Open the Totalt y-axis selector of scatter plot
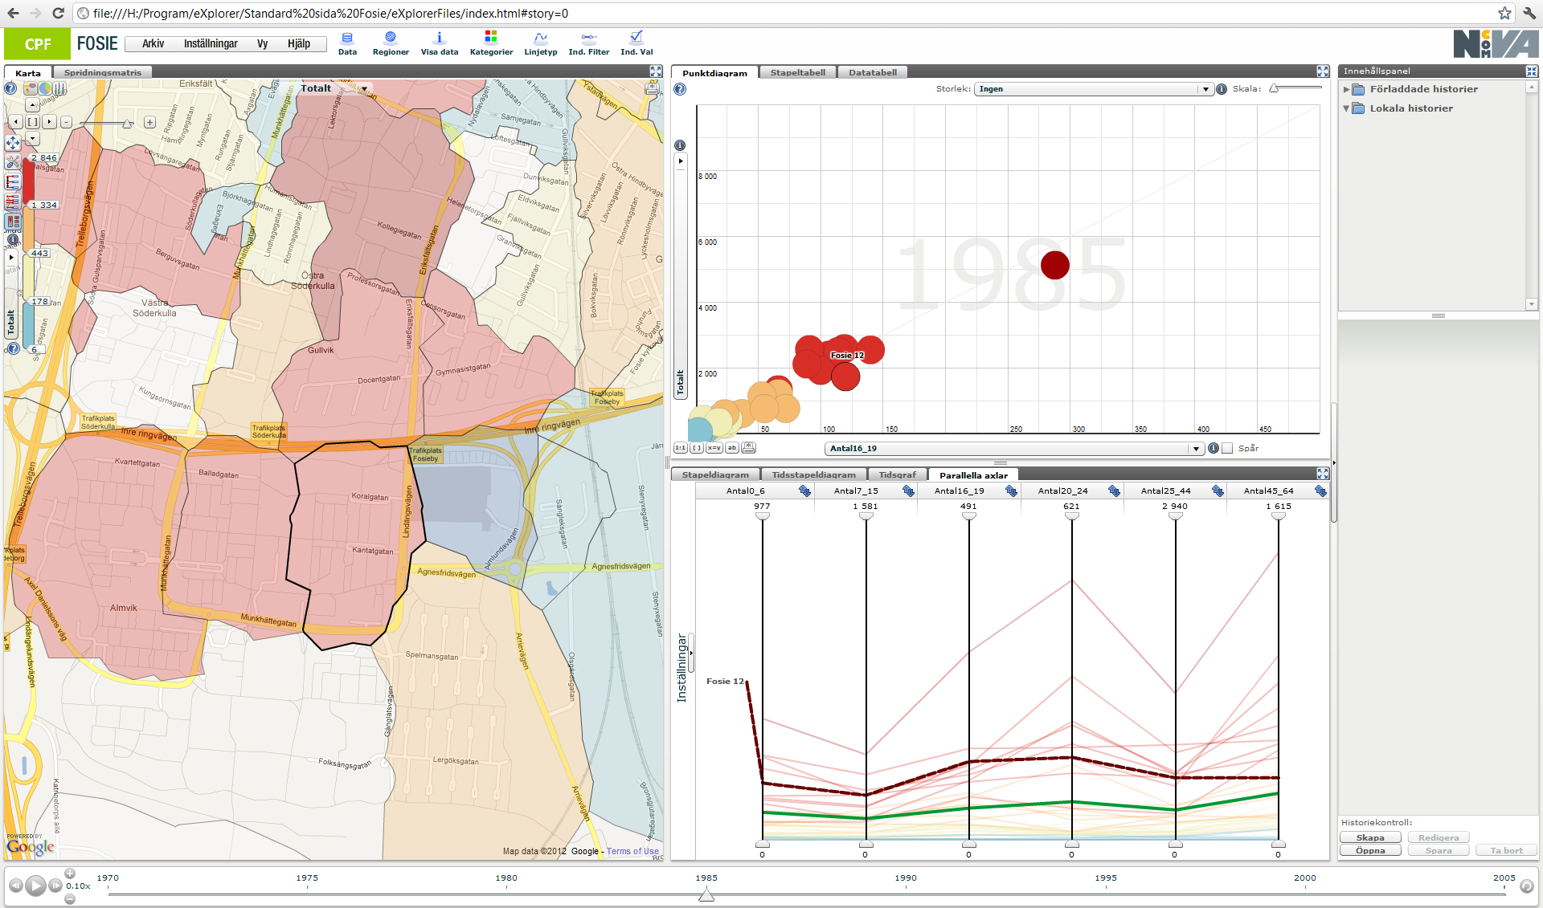1543x908 pixels. pyautogui.click(x=680, y=383)
